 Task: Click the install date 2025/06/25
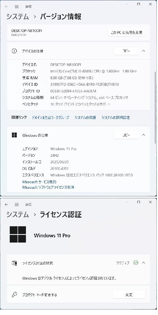[59, 162]
